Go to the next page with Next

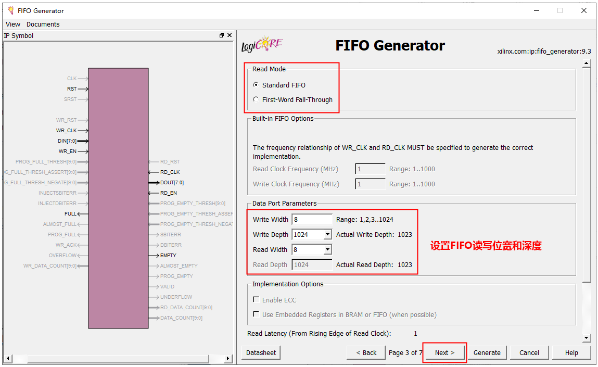point(444,352)
